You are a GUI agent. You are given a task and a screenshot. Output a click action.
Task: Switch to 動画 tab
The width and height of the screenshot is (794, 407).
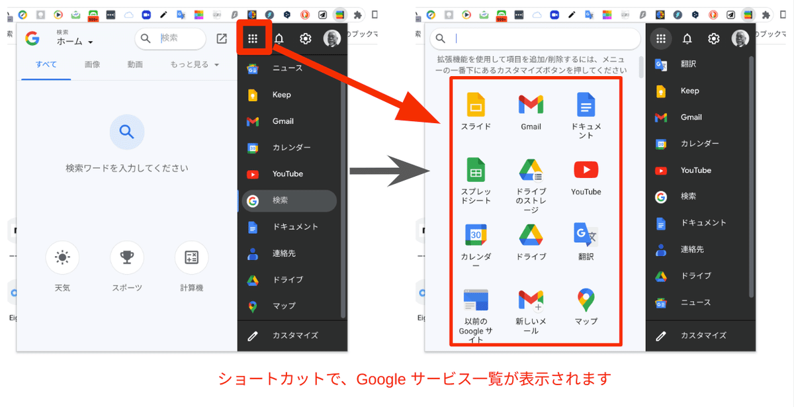pyautogui.click(x=135, y=64)
